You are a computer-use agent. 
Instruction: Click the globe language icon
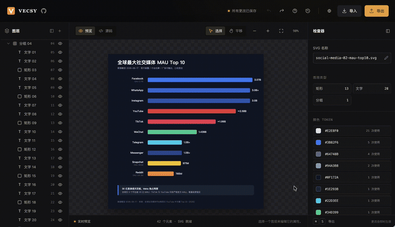pyautogui.click(x=329, y=11)
